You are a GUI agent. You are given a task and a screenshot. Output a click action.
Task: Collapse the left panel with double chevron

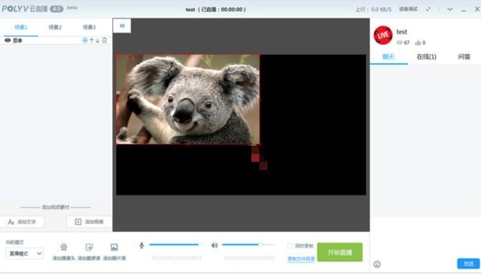[x=122, y=26]
